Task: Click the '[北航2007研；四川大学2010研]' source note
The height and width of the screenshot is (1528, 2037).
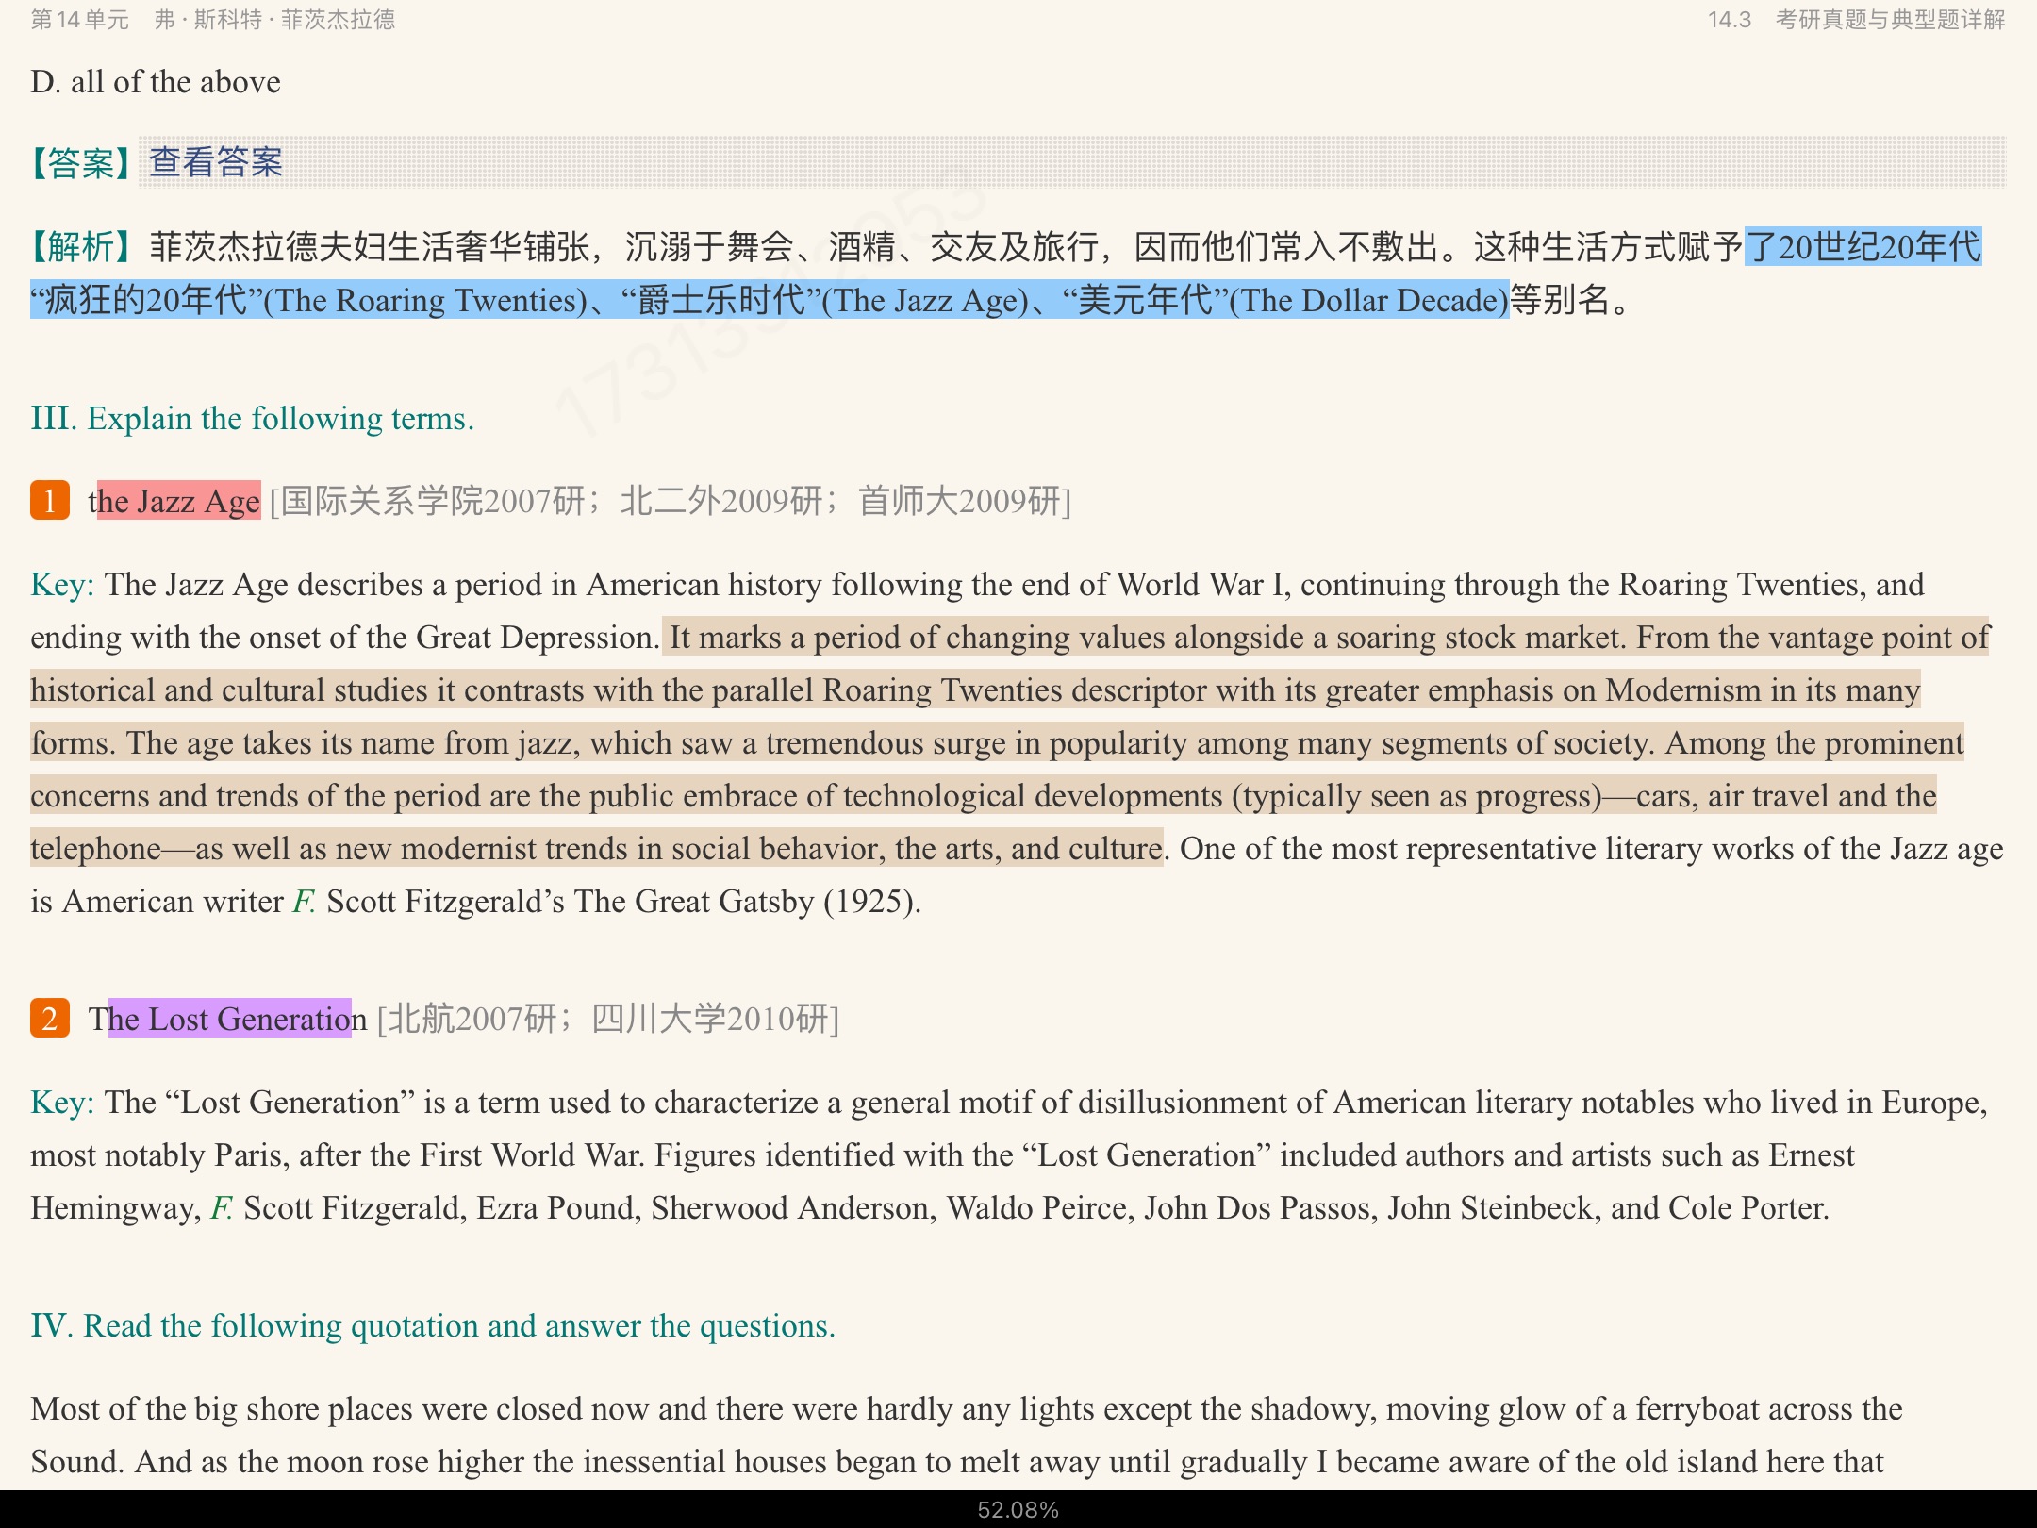Action: 608,1019
